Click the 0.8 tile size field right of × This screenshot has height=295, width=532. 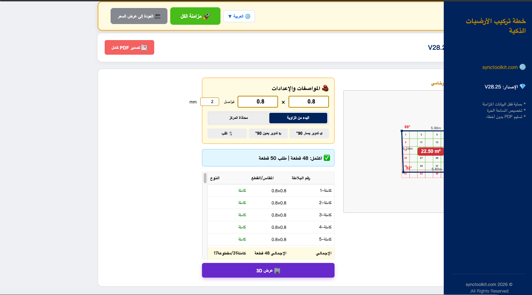pos(309,102)
